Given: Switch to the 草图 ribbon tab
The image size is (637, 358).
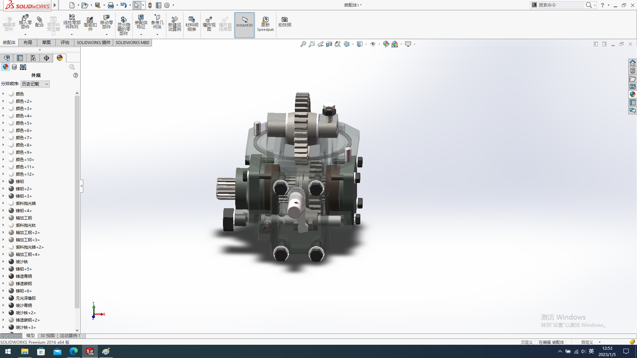Looking at the screenshot, I should point(46,42).
